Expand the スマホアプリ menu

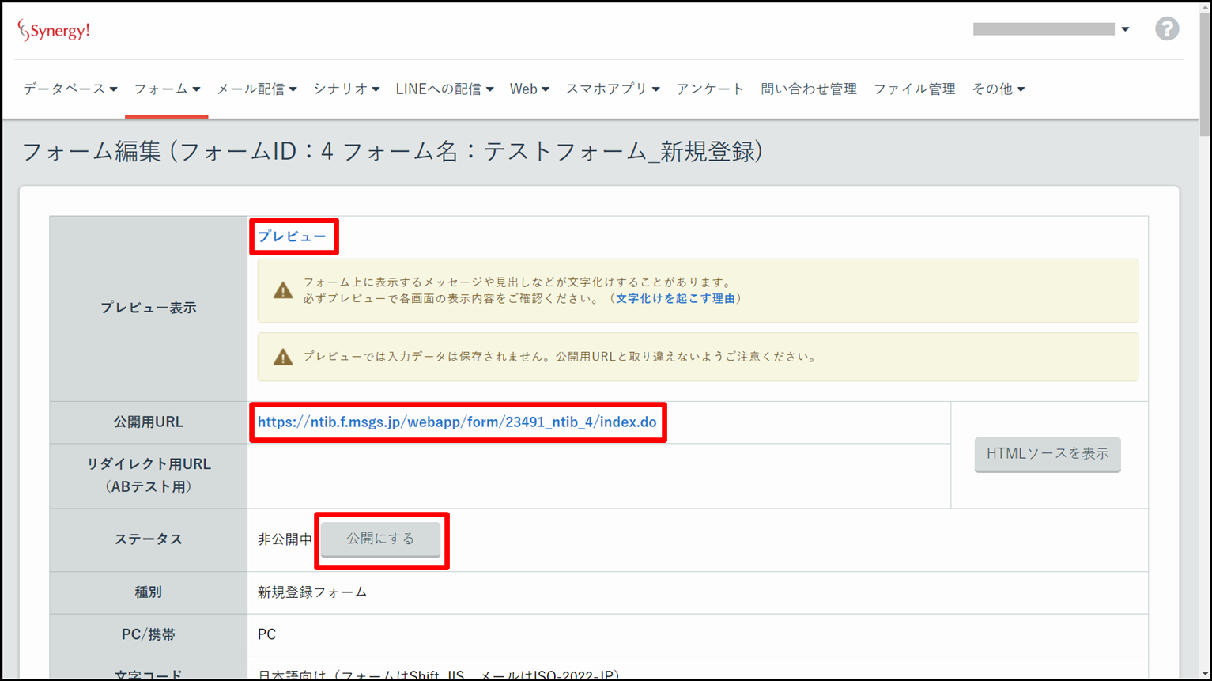point(613,89)
